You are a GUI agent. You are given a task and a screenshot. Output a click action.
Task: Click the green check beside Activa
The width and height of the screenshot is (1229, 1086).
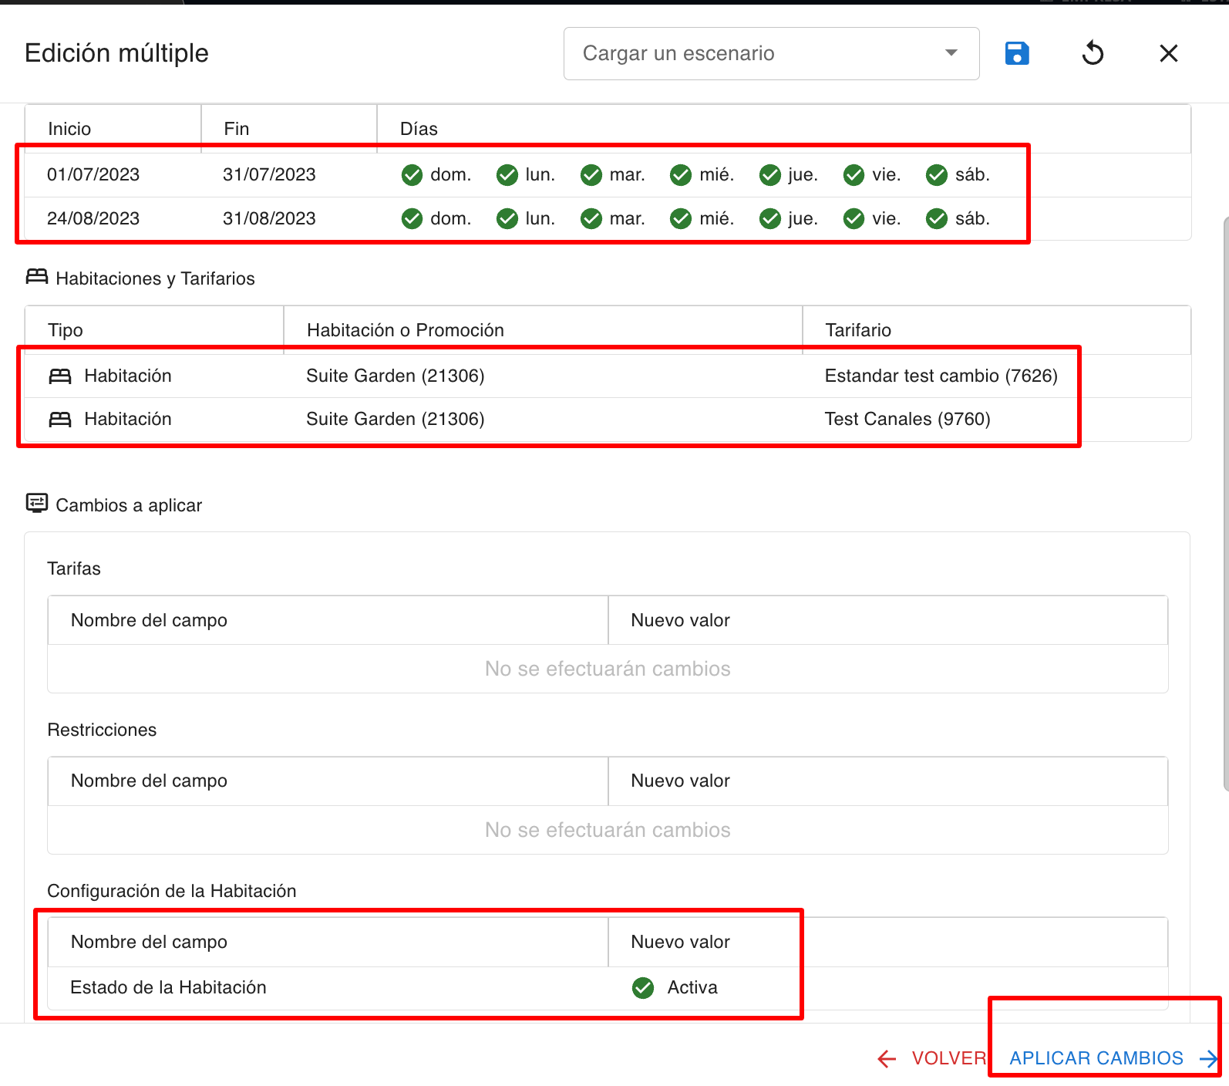tap(643, 987)
